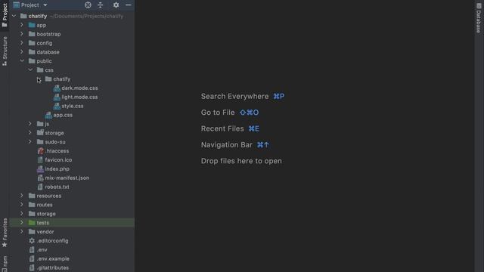Open the npm side tab
The width and height of the screenshot is (484, 272).
click(x=5, y=264)
